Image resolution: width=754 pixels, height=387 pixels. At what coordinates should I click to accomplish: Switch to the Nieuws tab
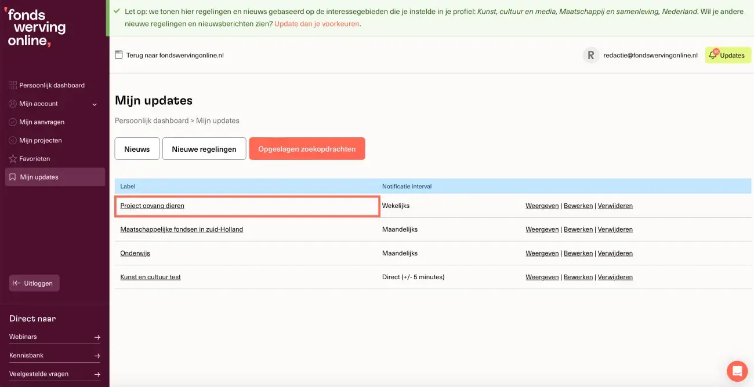coord(136,148)
